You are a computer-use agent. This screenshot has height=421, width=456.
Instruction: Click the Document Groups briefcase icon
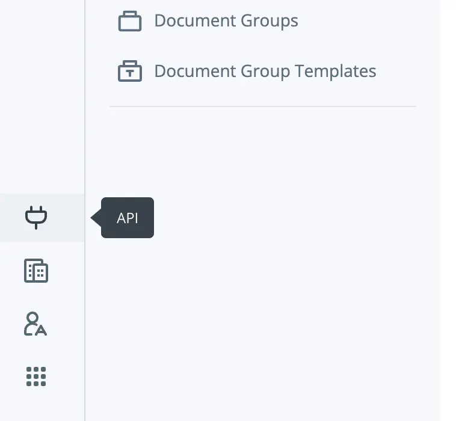[129, 21]
